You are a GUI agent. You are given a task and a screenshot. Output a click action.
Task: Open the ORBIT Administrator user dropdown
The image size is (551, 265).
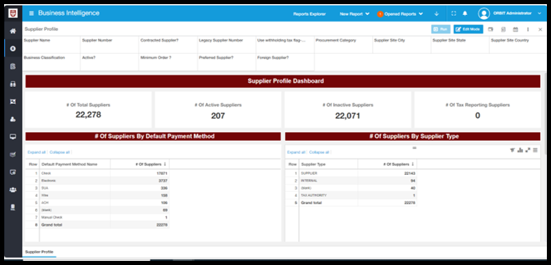click(x=509, y=13)
